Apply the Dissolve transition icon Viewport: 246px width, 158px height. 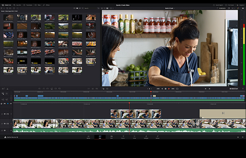93,89
